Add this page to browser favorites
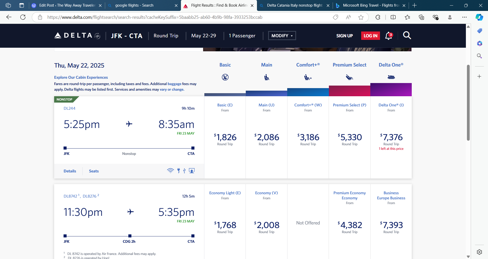The width and height of the screenshot is (488, 259). tap(361, 17)
